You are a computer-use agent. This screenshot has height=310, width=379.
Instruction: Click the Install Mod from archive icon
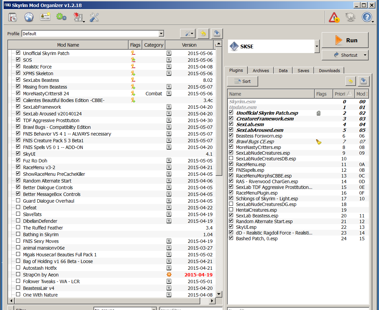tap(13, 17)
